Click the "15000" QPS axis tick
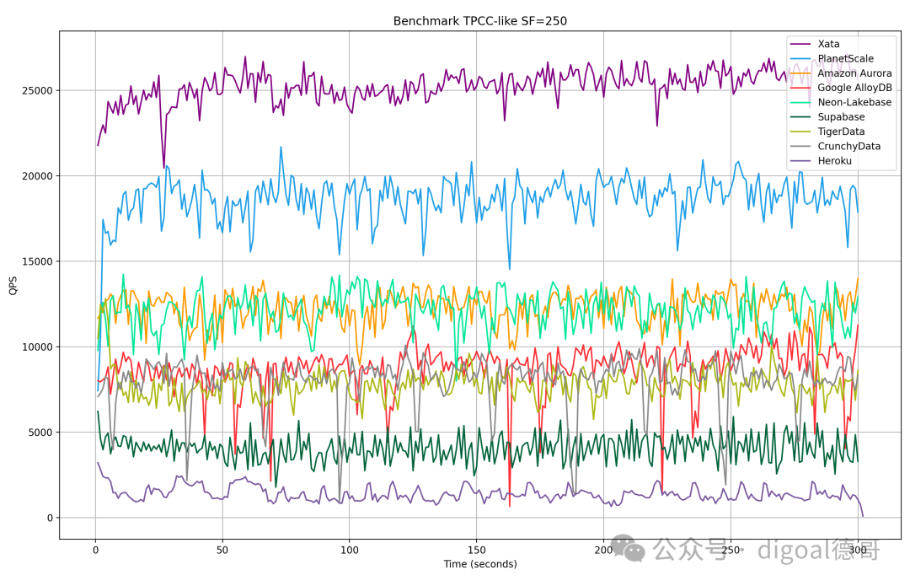Viewport: 910px width, 586px height. click(37, 261)
